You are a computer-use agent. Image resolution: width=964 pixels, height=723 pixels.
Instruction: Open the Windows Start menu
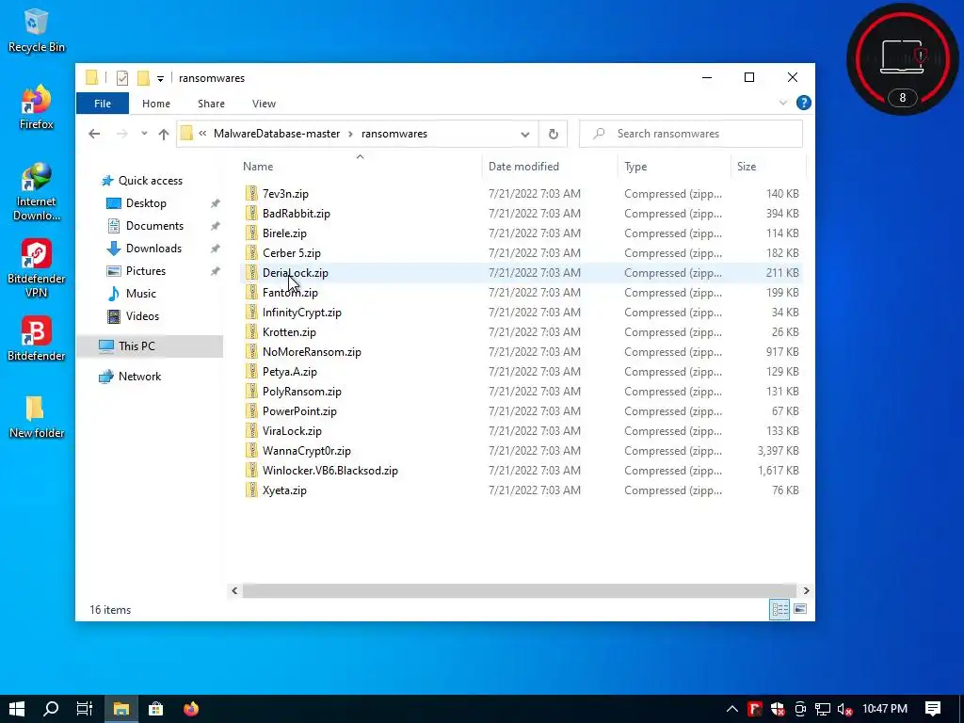pyautogui.click(x=17, y=709)
